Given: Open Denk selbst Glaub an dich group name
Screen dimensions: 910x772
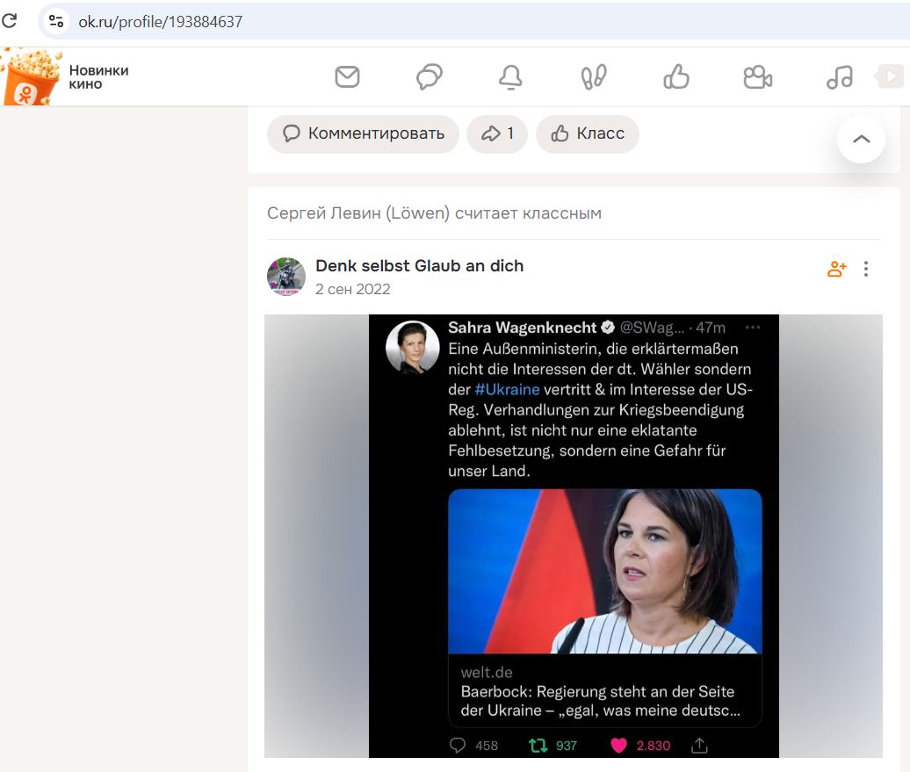Looking at the screenshot, I should 419,266.
